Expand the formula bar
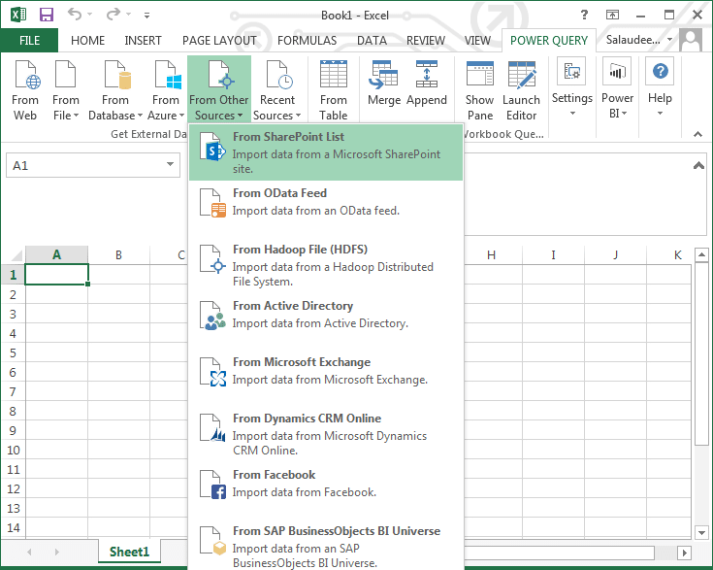Image resolution: width=713 pixels, height=570 pixels. click(x=698, y=166)
